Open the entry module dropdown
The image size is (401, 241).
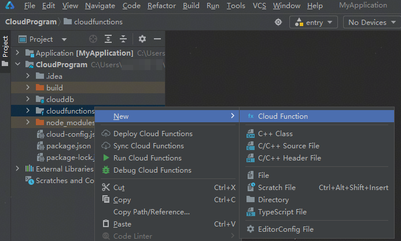(314, 22)
